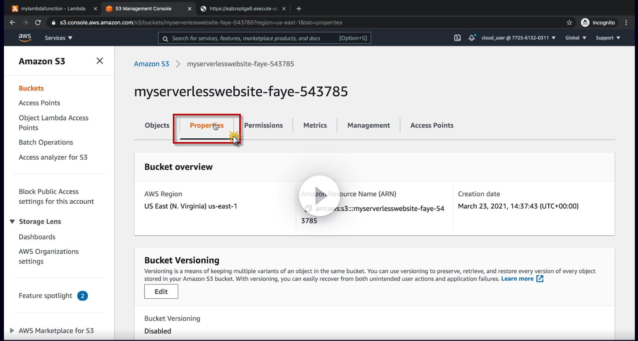Expand AWS Marketplace for S3 section
Screen dimensions: 638x341
tap(12, 331)
